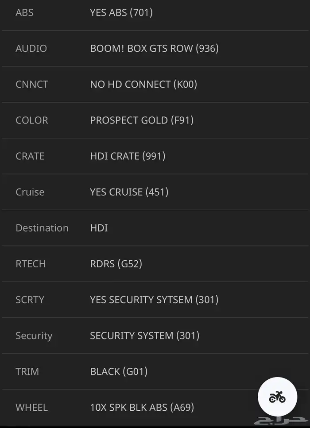
Task: Tap the Haraj watermark logo
Action: pos(281,421)
